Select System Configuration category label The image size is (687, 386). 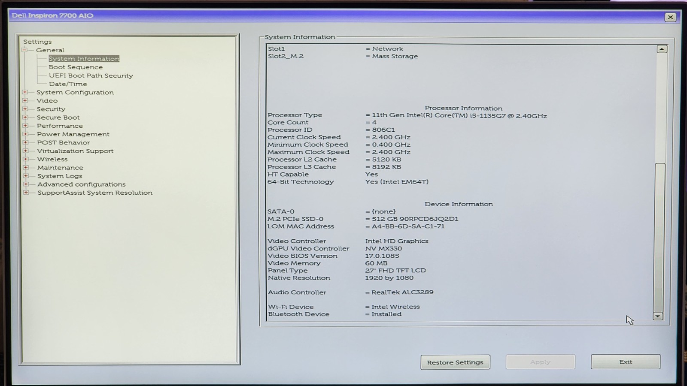tap(75, 92)
